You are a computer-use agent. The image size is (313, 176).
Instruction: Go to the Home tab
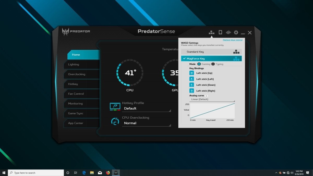click(83, 54)
